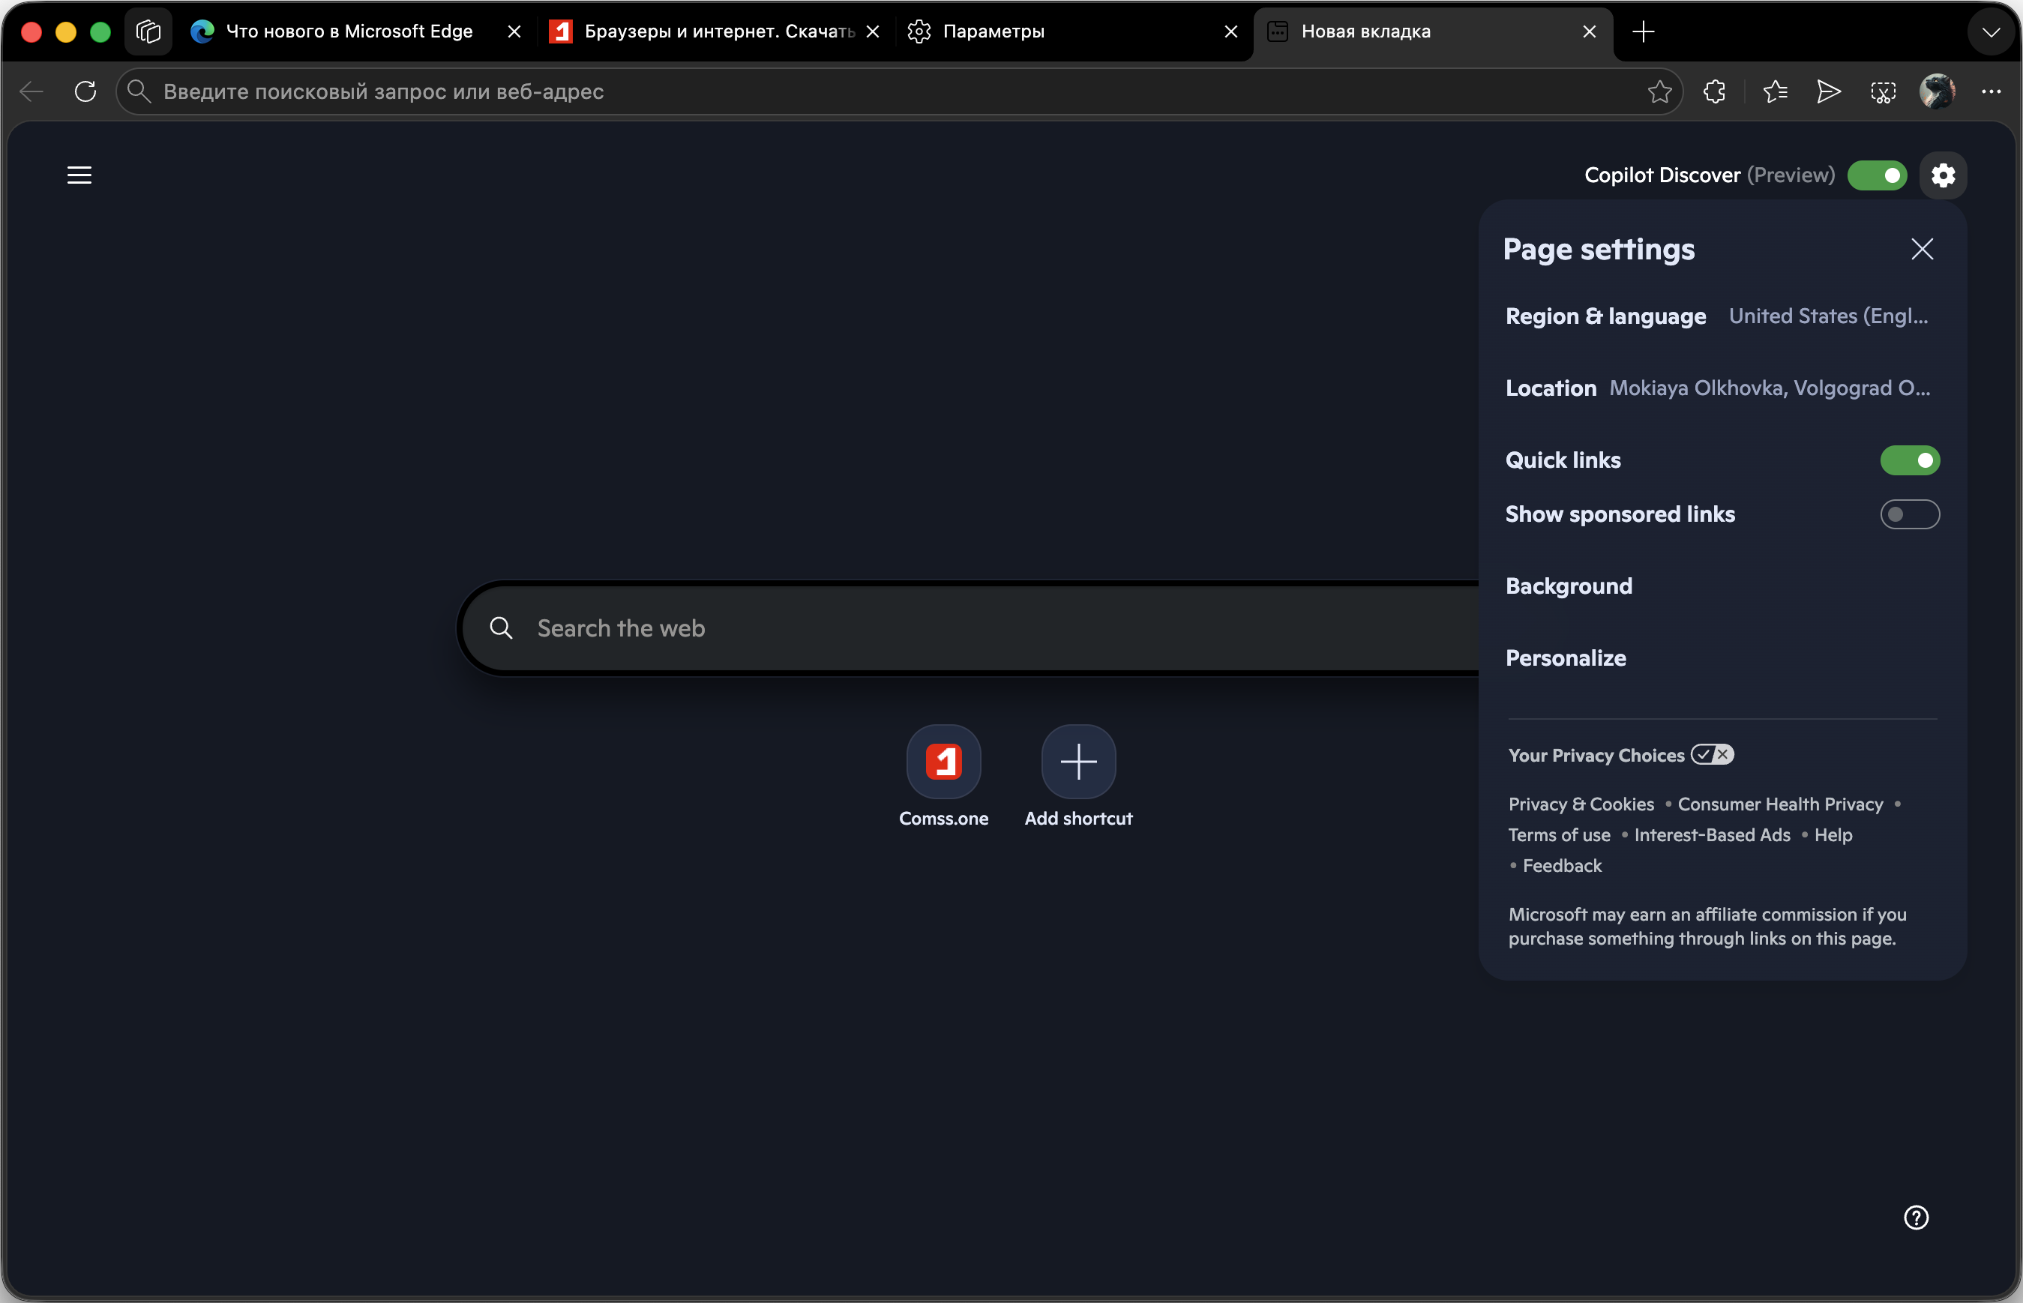Switch to the Параметры tab

[x=994, y=31]
